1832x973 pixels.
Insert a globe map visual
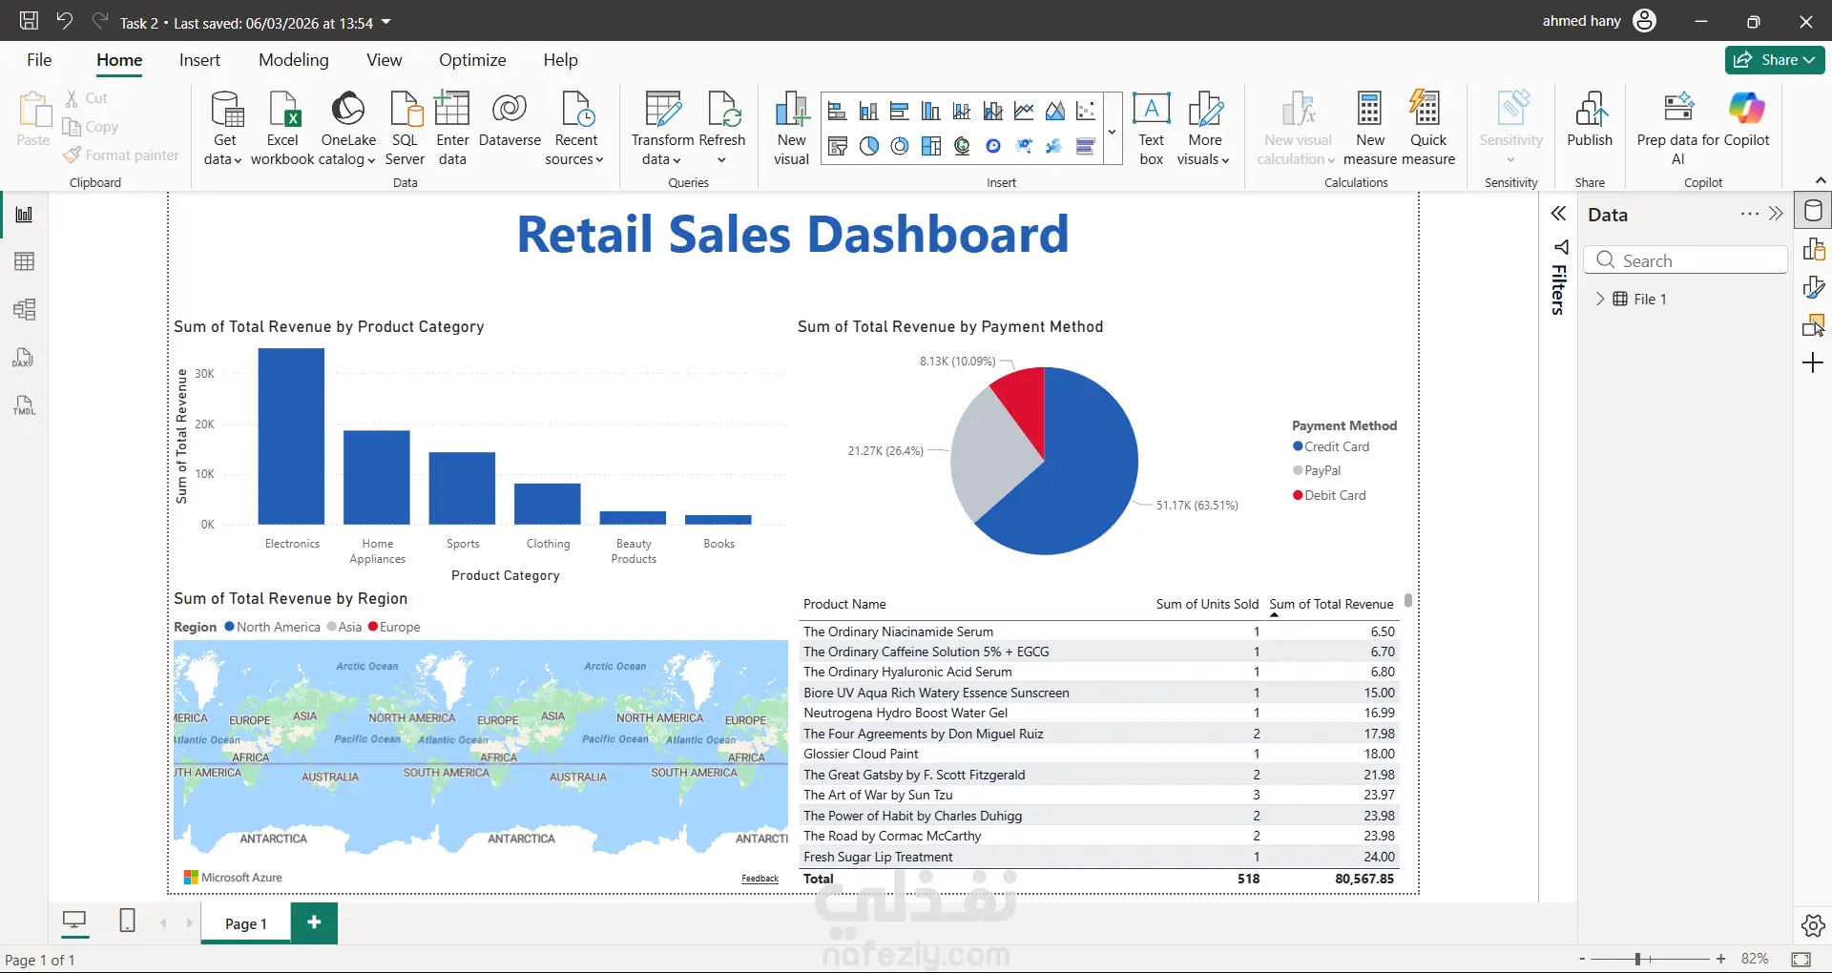tap(962, 146)
